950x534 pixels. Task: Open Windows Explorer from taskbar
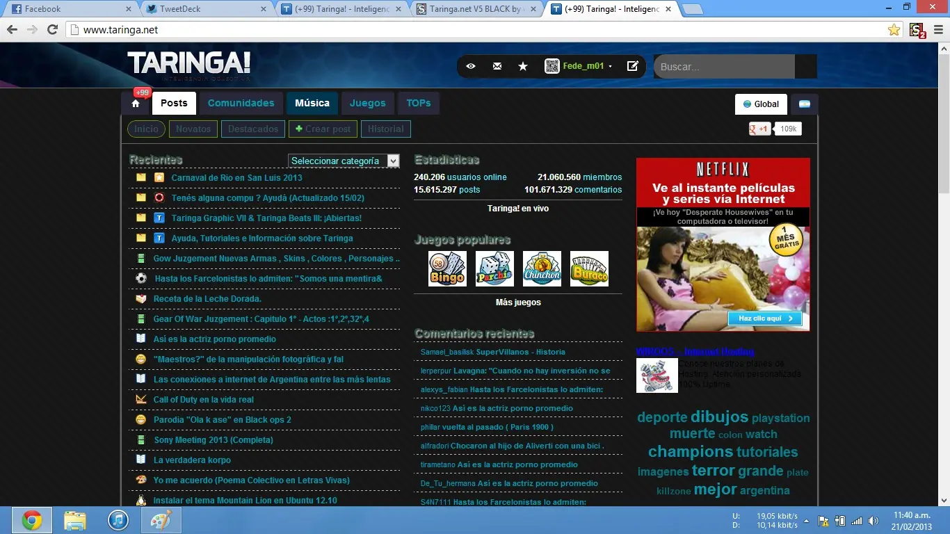click(75, 520)
